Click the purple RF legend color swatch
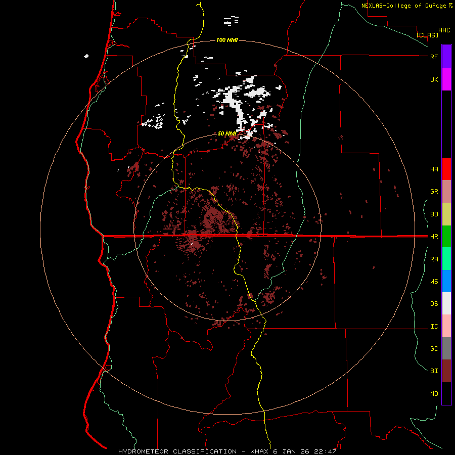The image size is (455, 455). [446, 57]
